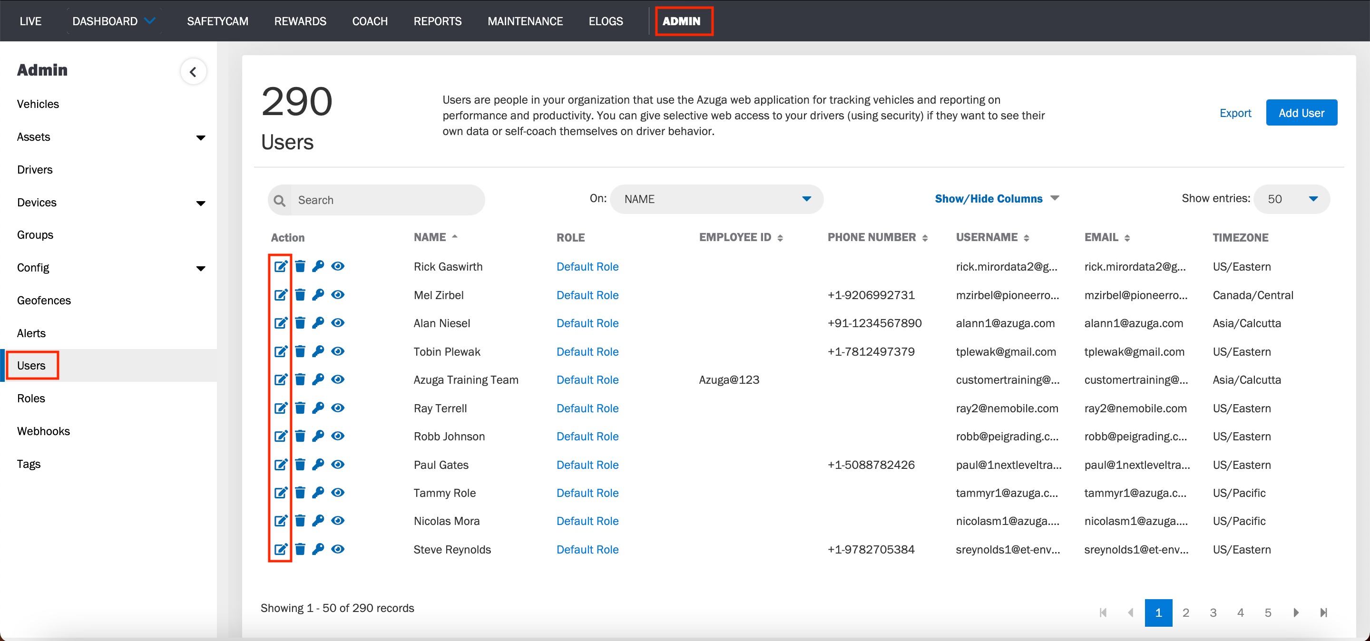Edit Azuga Training Team user

281,379
